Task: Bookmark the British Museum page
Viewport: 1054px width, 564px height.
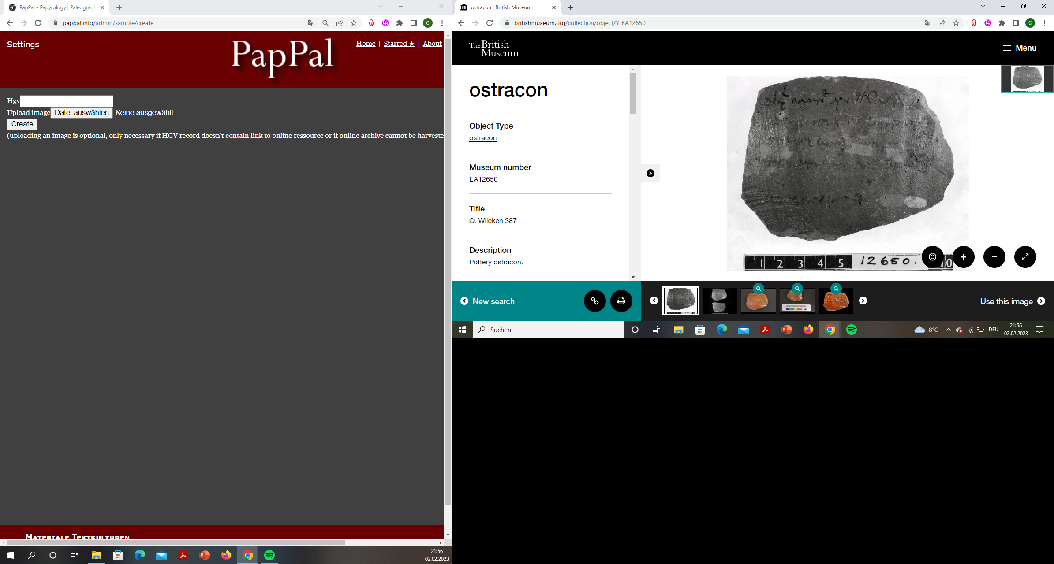Action: coord(956,23)
